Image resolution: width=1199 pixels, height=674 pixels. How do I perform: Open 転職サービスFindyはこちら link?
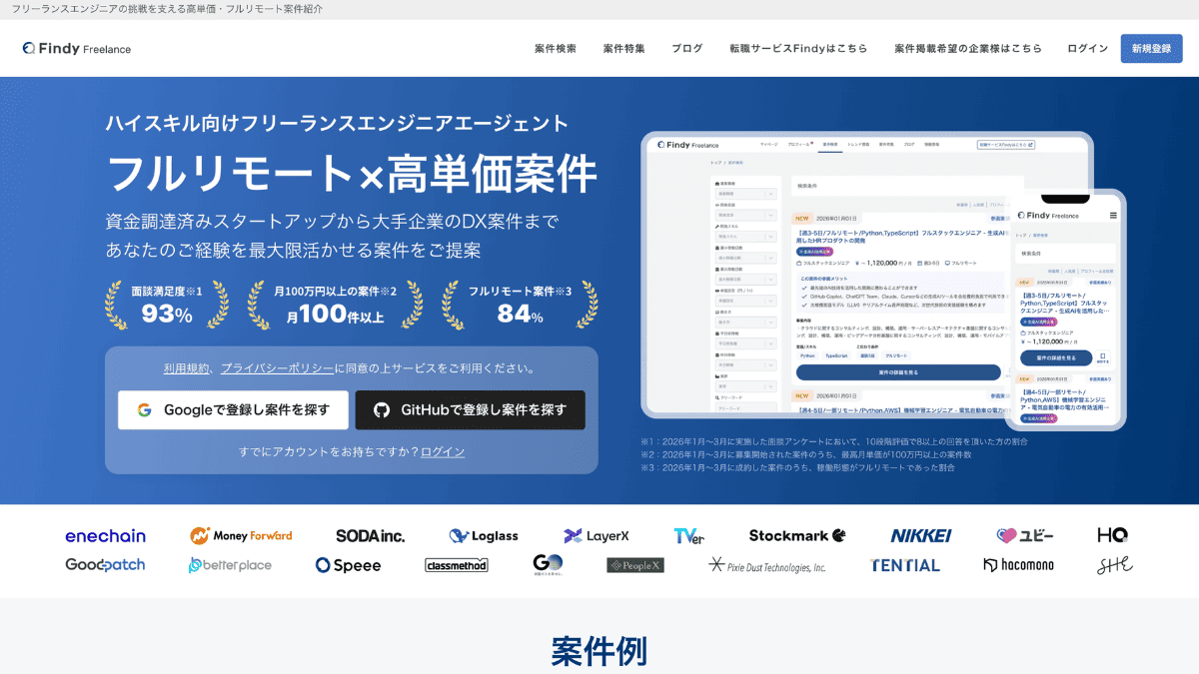tap(797, 48)
